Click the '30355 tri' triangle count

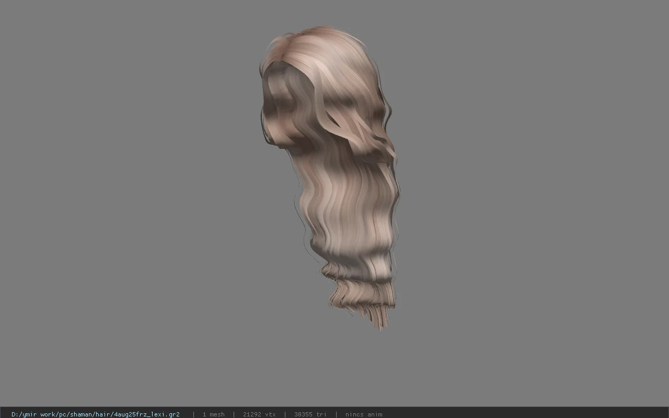[310, 414]
